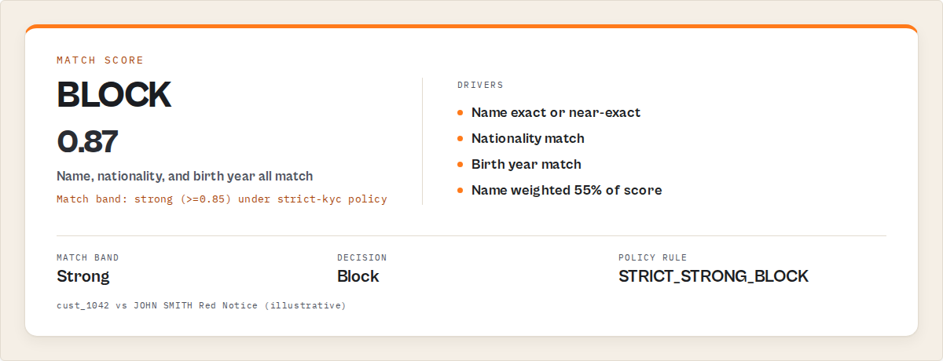The height and width of the screenshot is (361, 943).
Task: Click the cust_1042 vs JOHN SMITH caption
Action: coord(201,304)
